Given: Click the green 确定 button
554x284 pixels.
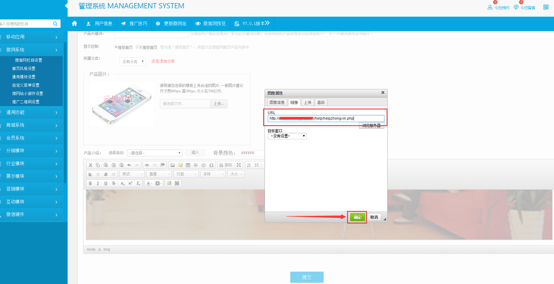Looking at the screenshot, I should 357,217.
